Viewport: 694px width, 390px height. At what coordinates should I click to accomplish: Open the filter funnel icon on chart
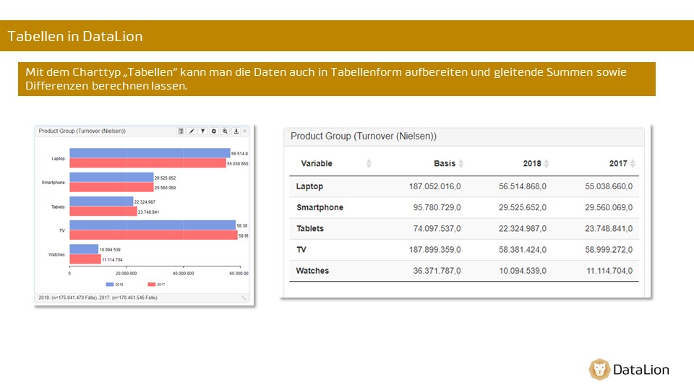pos(202,131)
